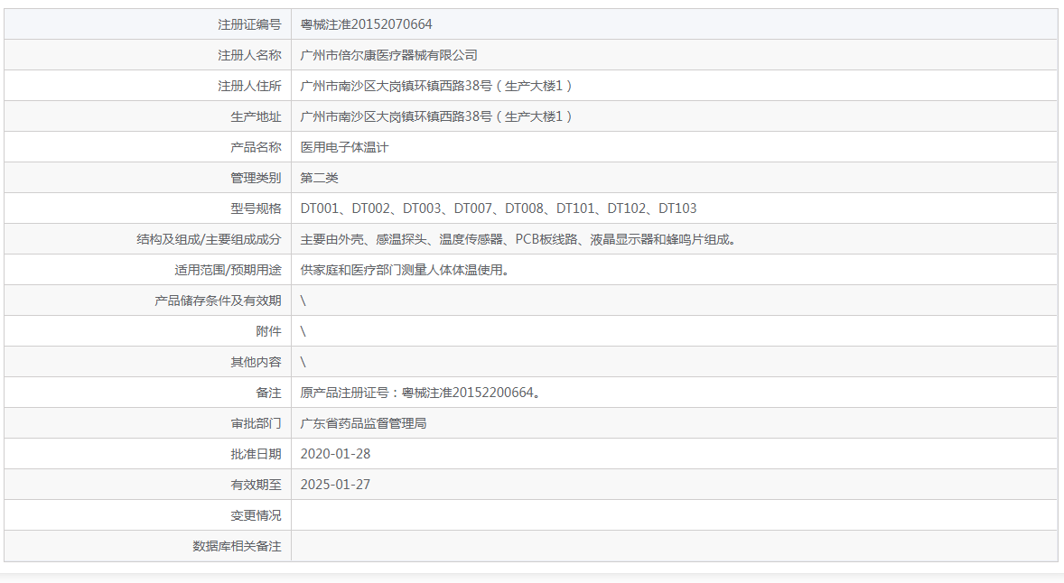
Task: Select the product name 医用电子体温计
Action: [x=345, y=147]
